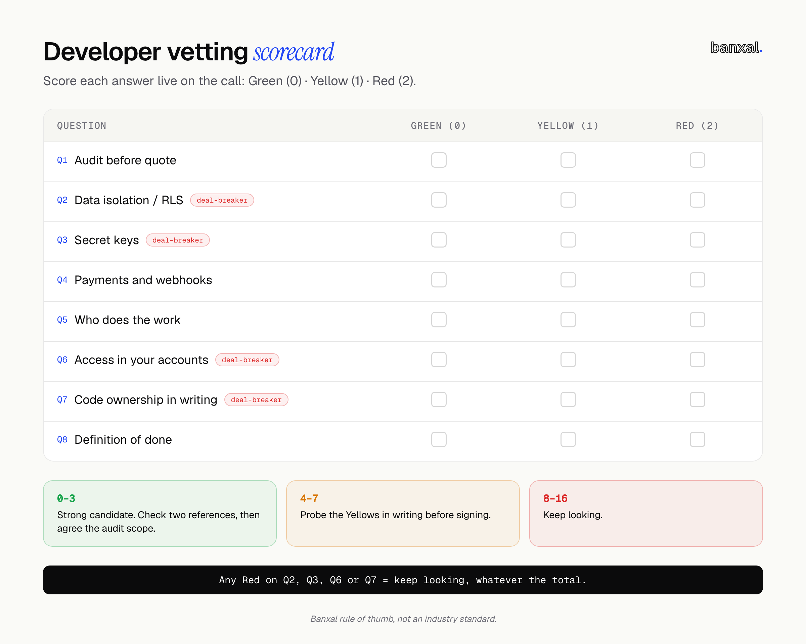806x644 pixels.
Task: Select the 4-7 Probe the Yellows card
Action: pos(403,514)
